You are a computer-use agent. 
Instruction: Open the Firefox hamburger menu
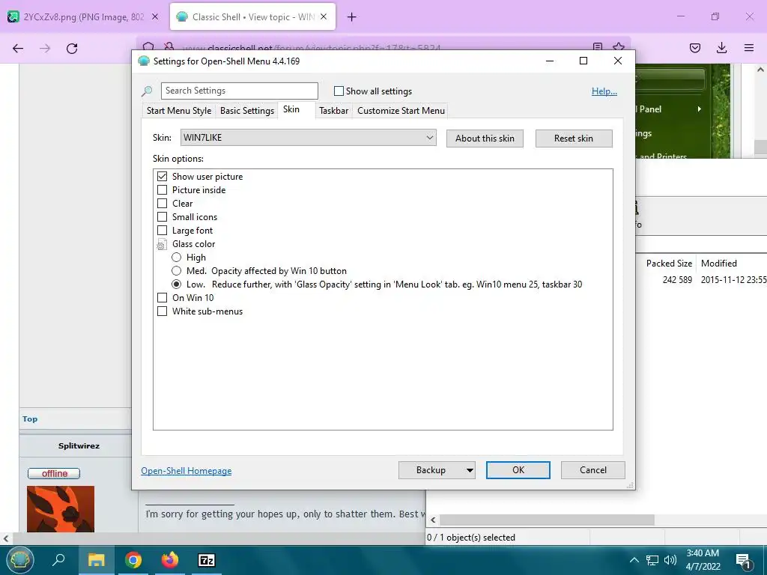749,48
